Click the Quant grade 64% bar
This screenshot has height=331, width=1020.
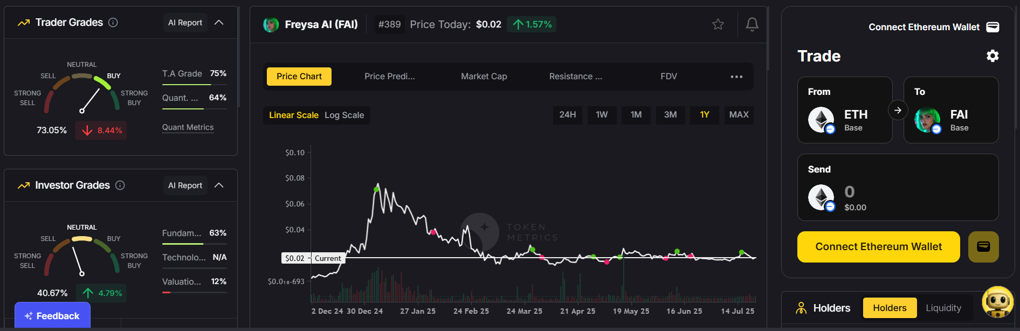(x=195, y=109)
